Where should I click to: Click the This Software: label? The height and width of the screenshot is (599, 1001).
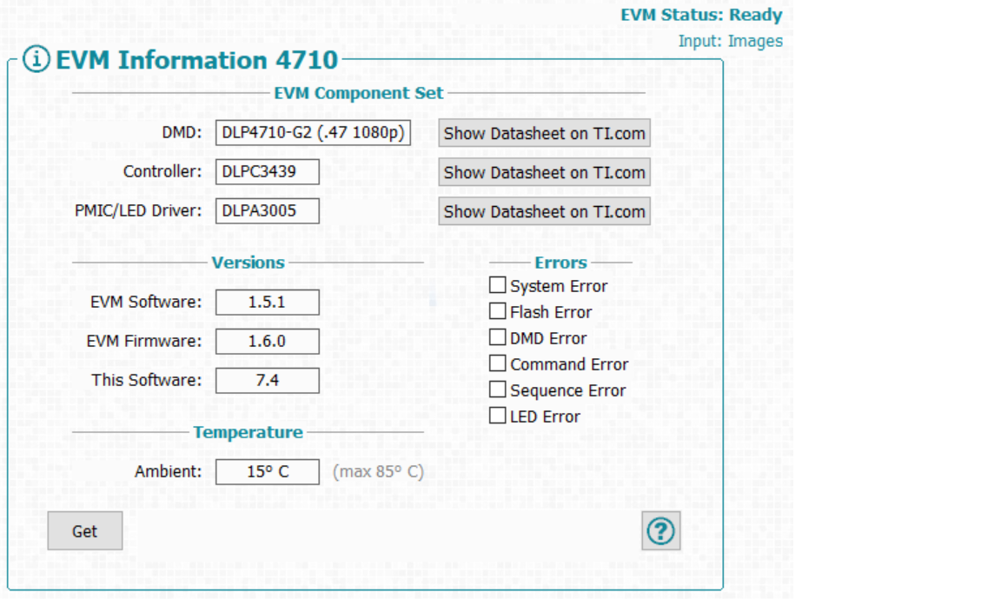pyautogui.click(x=146, y=380)
